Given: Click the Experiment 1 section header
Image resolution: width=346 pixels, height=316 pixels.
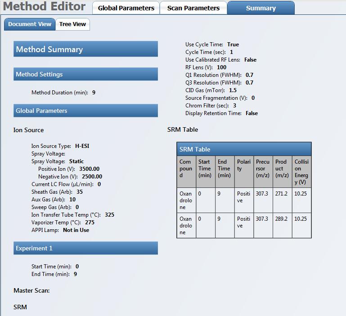Looking at the screenshot, I should 85,248.
